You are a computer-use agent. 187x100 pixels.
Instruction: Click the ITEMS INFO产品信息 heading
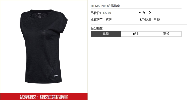click(x=105, y=6)
